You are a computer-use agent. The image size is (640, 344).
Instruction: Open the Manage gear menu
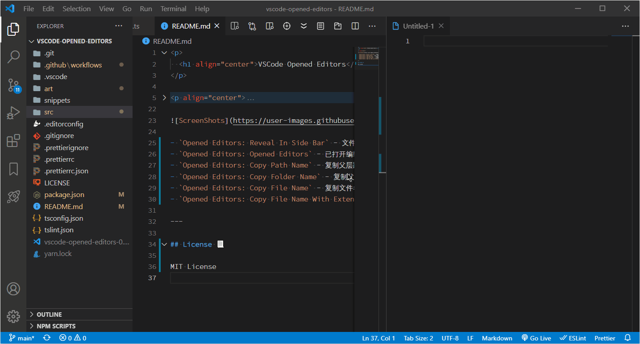point(13,317)
